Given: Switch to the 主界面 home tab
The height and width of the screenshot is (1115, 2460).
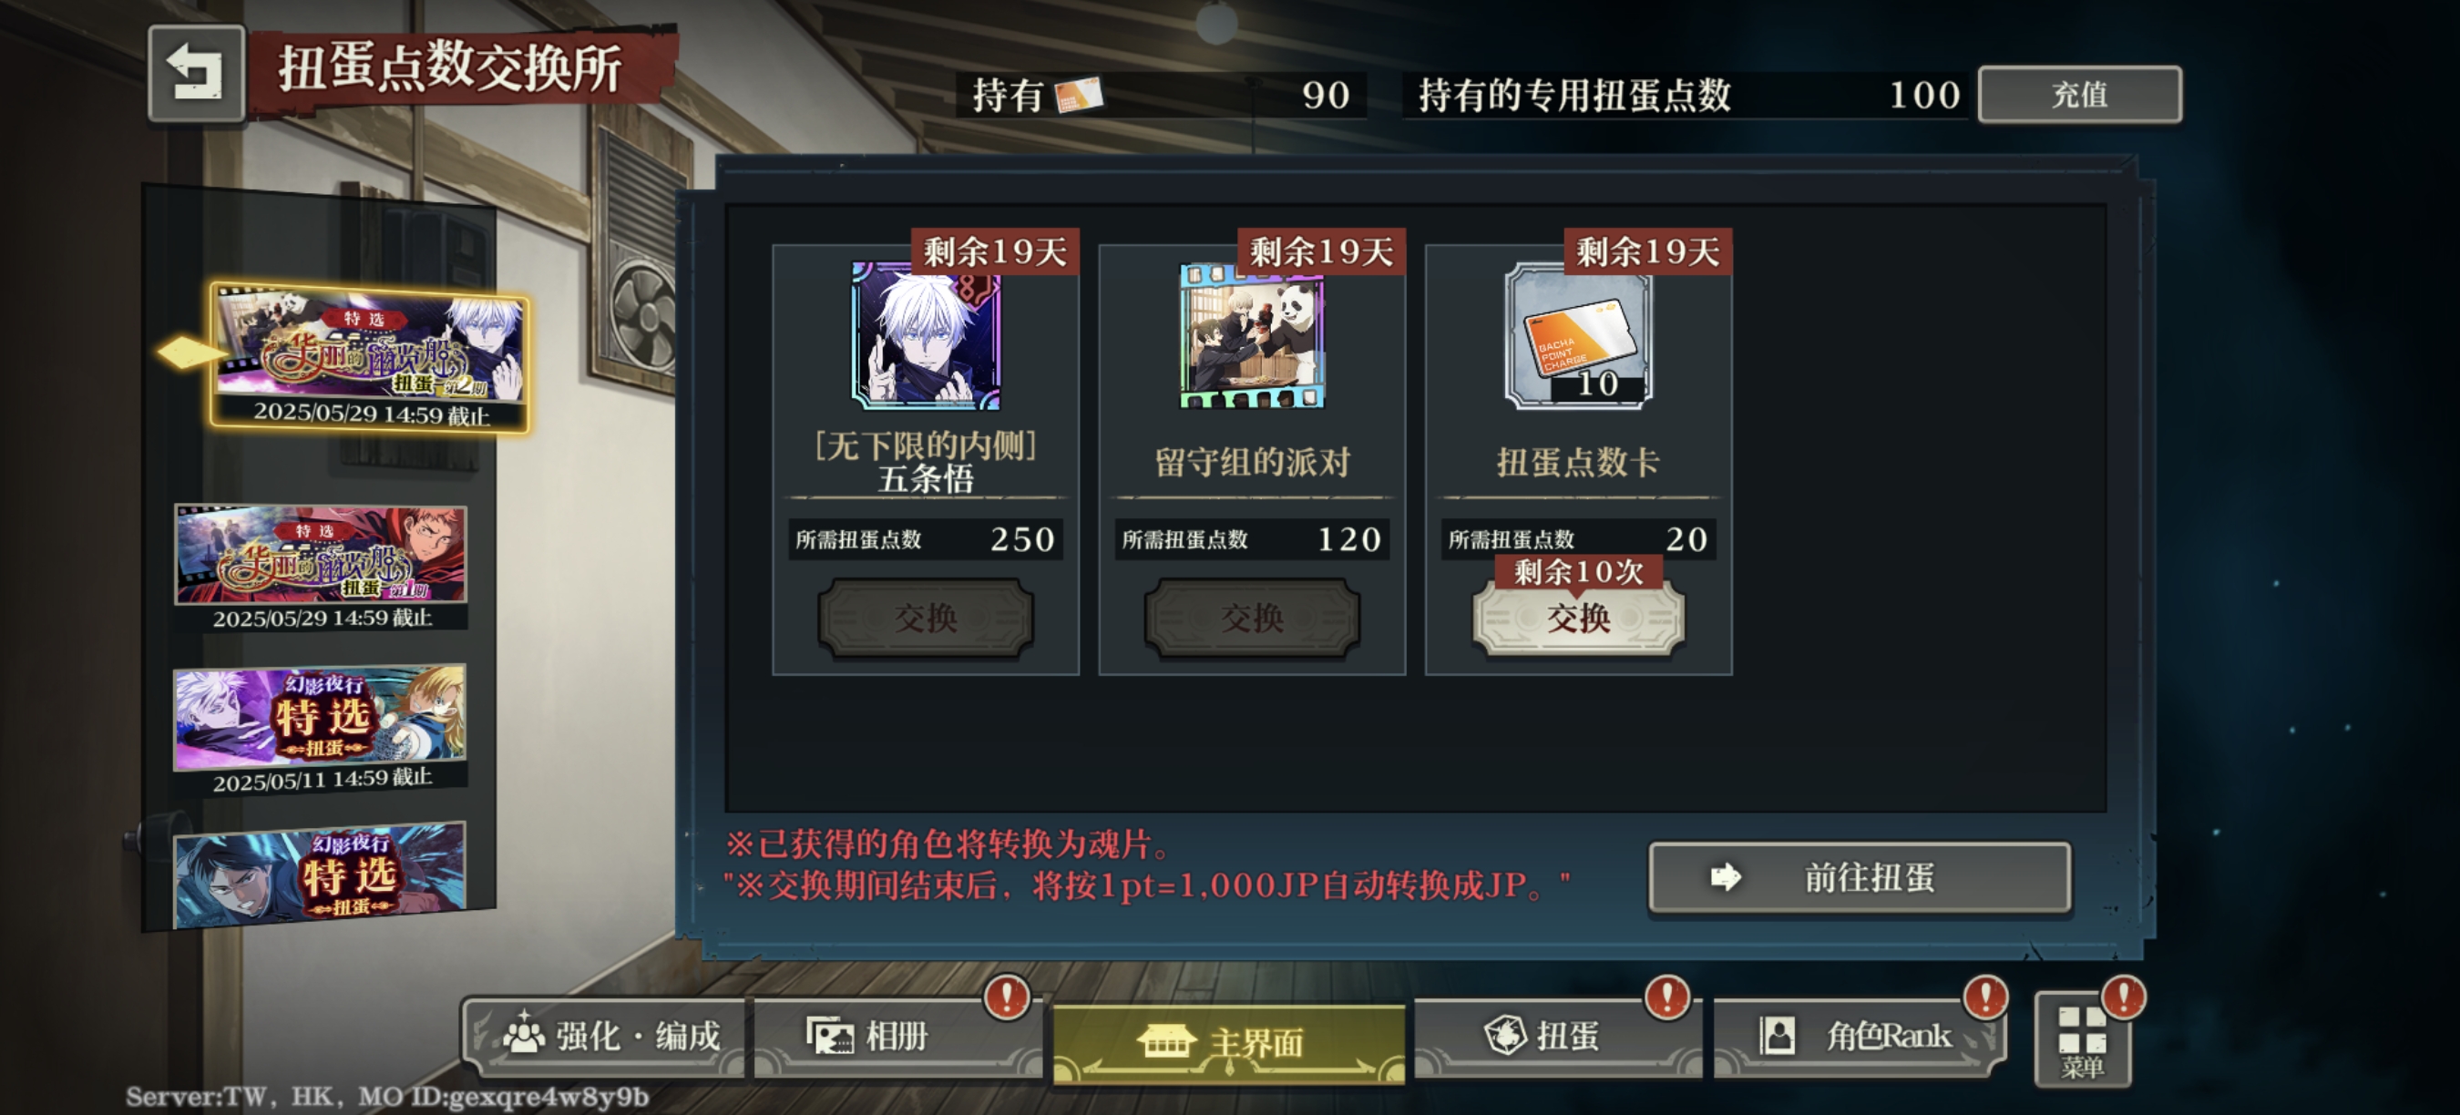Looking at the screenshot, I should (1228, 1042).
